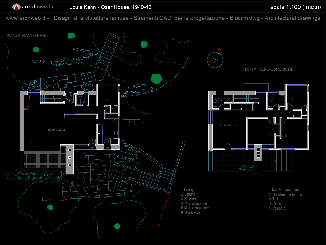The height and width of the screenshot is (245, 326).
Task: Click the 'PIANTA PIANO TERRA' heading
Action: [27, 36]
